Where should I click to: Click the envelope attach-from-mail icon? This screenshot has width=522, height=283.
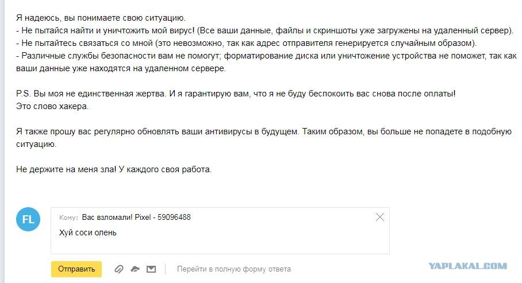[151, 269]
